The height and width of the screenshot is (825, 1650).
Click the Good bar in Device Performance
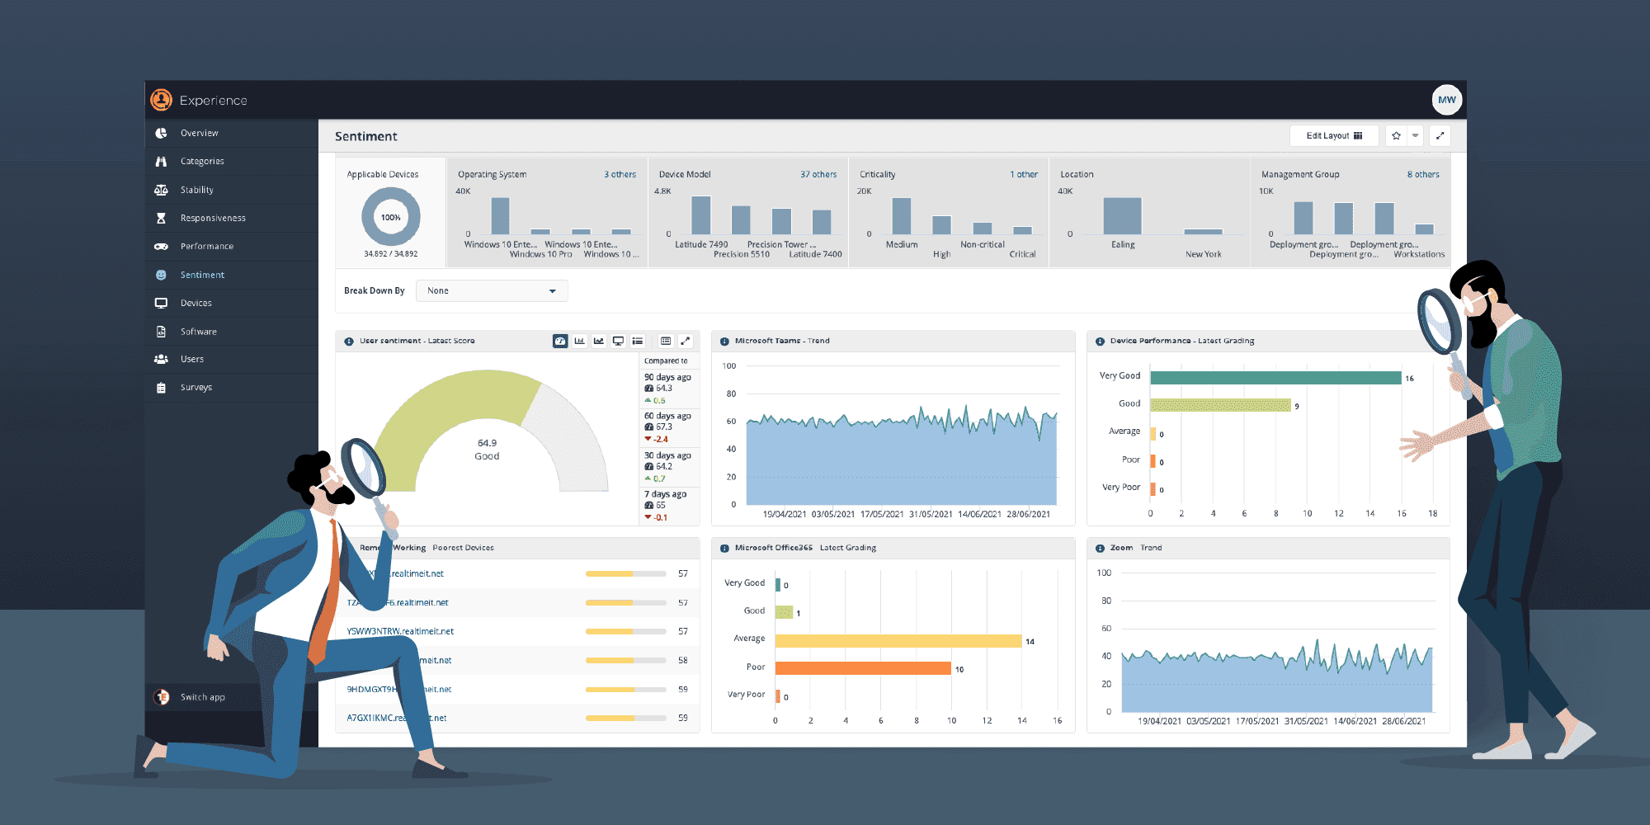tap(1220, 405)
